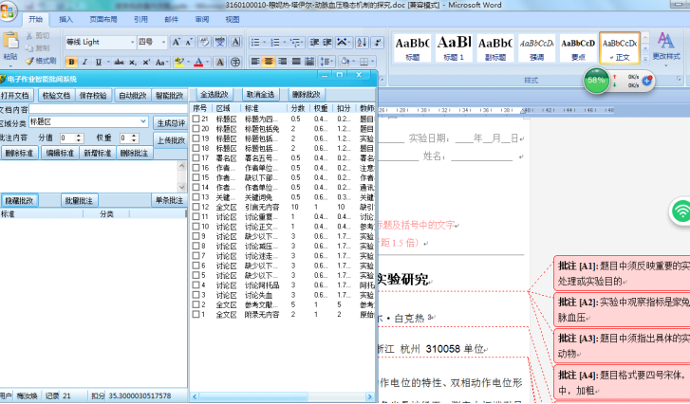Click the Sort icon in ribbon
The width and height of the screenshot is (690, 404).
click(x=362, y=43)
